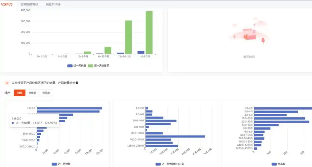Viewport: 312px width, 167px height.
Task: Click the help icon beside the price distribution title
Action: [77, 82]
